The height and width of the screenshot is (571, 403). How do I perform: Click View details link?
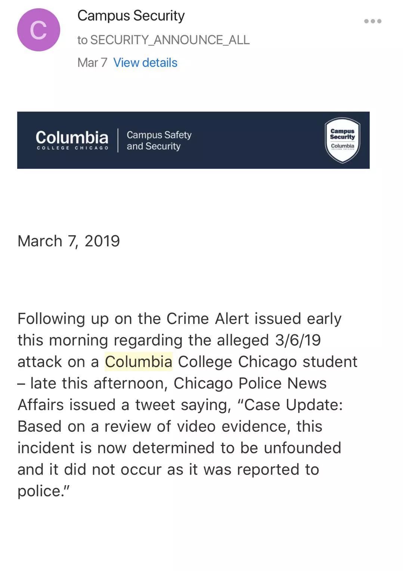145,62
